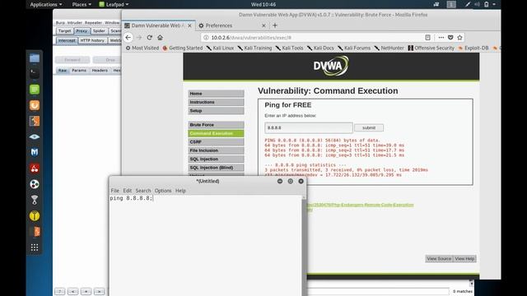Select Burp Headers view tab

[x=100, y=71]
